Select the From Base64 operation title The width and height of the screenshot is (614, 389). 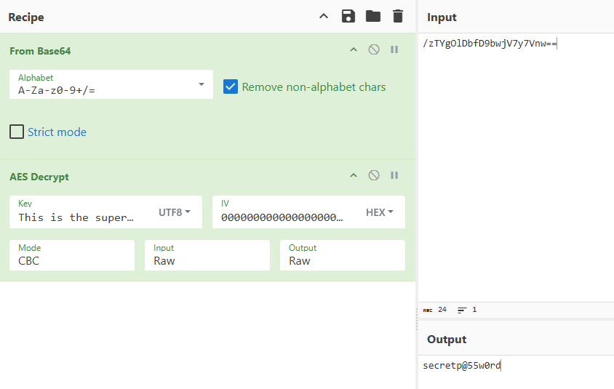pyautogui.click(x=40, y=52)
